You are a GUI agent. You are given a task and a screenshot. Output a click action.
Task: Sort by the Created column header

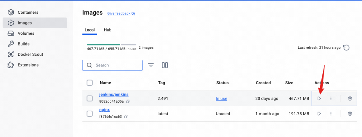coord(263,83)
